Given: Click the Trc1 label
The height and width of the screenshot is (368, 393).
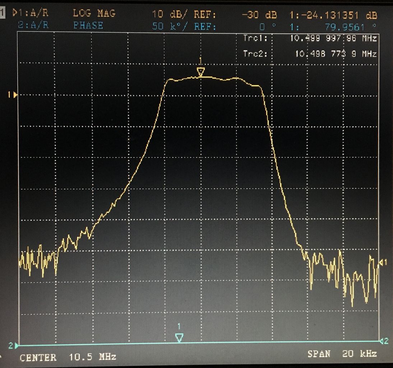Looking at the screenshot, I should pos(255,38).
